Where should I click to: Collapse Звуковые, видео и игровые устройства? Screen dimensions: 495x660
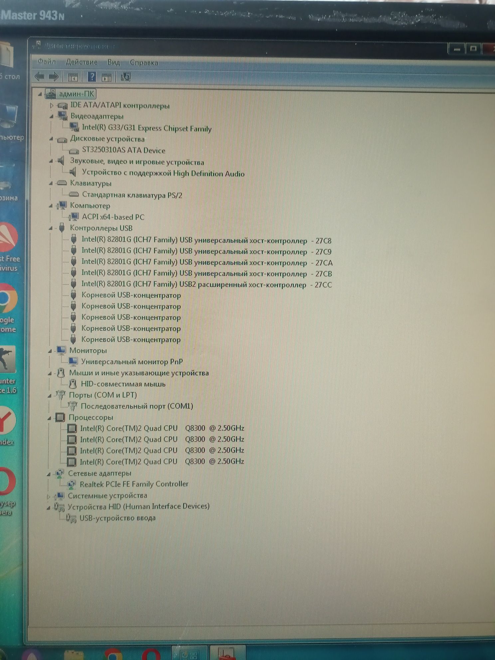click(51, 161)
